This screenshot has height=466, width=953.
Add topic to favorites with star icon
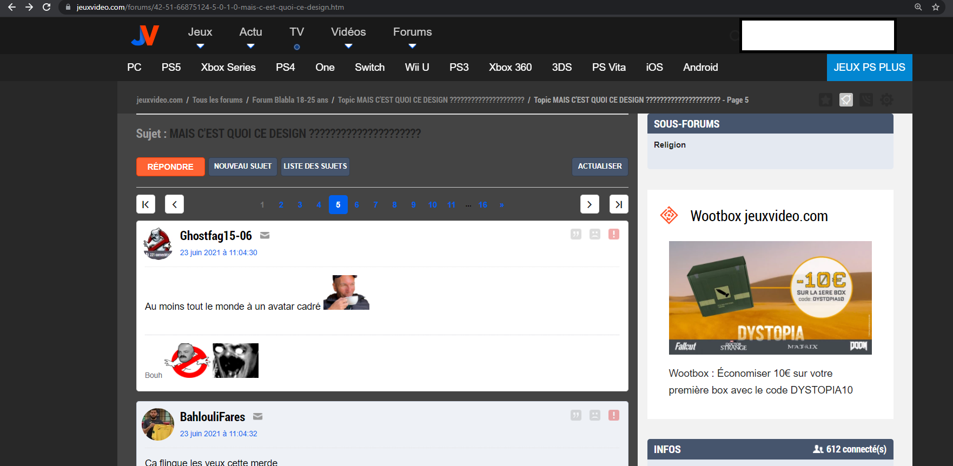pos(825,100)
